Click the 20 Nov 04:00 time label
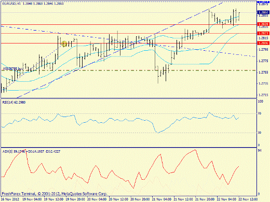This screenshot has width=270, height=202. tap(97, 199)
